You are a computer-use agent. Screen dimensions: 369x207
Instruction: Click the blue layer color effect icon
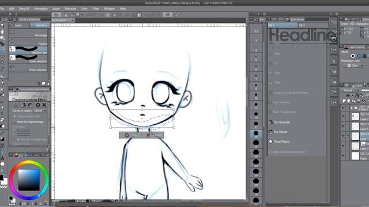[x=359, y=56]
